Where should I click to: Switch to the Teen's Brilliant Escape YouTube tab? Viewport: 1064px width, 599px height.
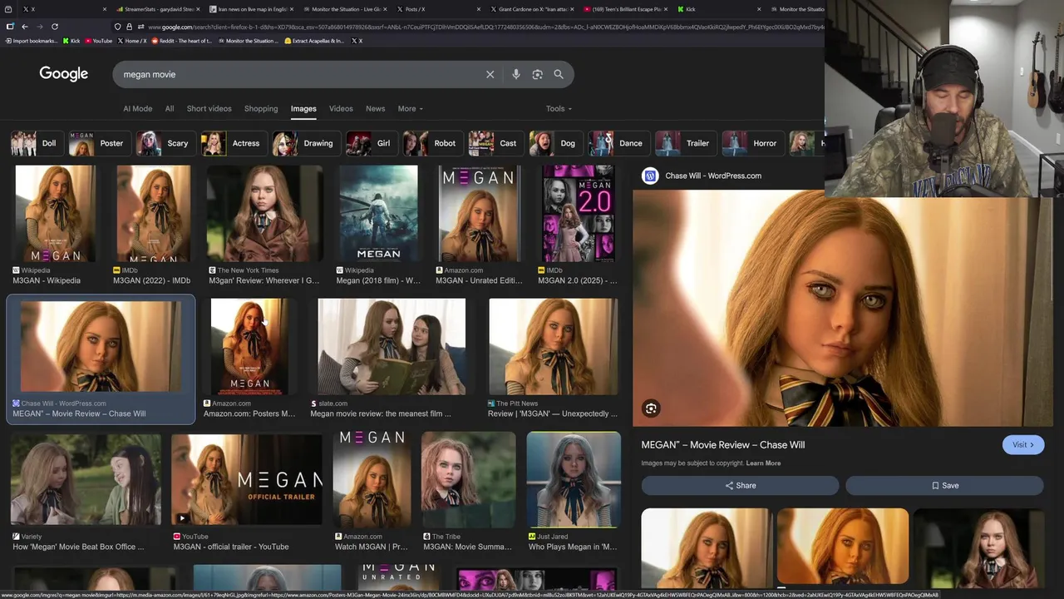tap(623, 9)
